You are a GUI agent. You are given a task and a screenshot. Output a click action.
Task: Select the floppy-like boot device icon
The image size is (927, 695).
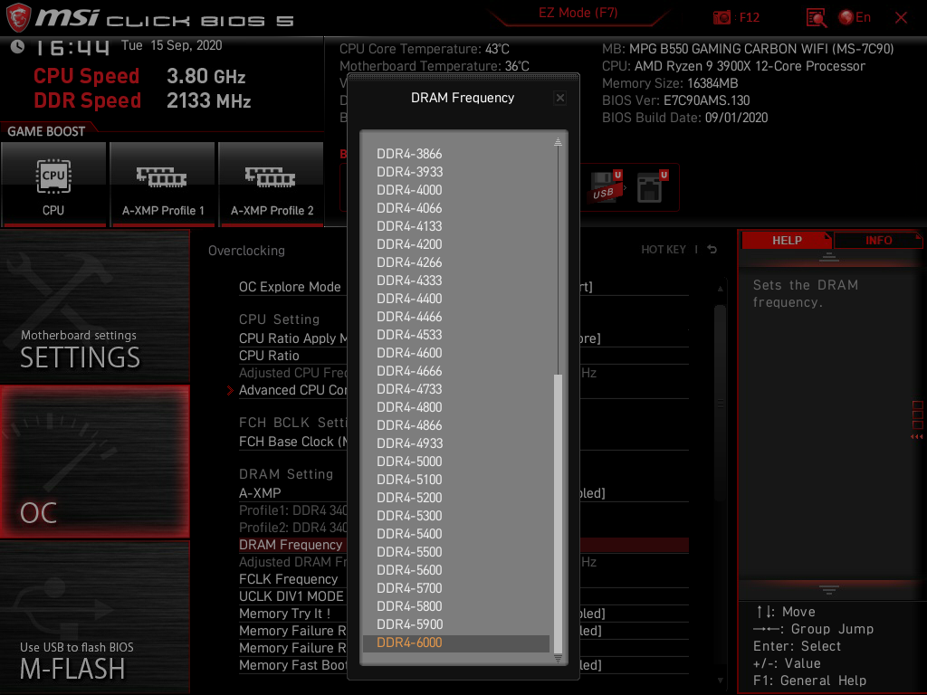tap(652, 186)
